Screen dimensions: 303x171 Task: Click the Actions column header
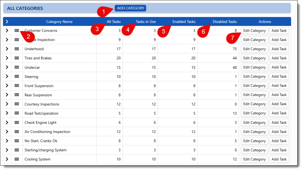[x=265, y=22]
